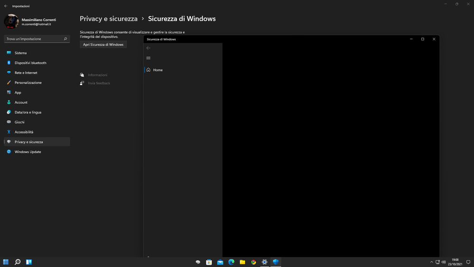This screenshot has width=474, height=267.
Task: Open File Explorer from taskbar
Action: 242,262
